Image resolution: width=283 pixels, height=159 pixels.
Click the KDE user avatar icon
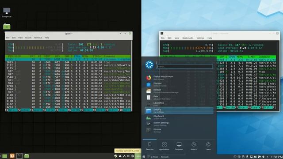click(149, 64)
